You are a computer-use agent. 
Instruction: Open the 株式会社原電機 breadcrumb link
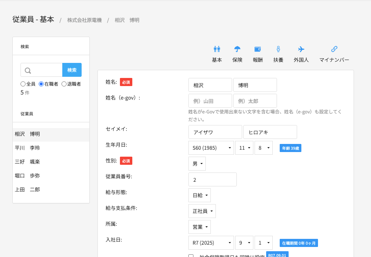[x=84, y=20]
